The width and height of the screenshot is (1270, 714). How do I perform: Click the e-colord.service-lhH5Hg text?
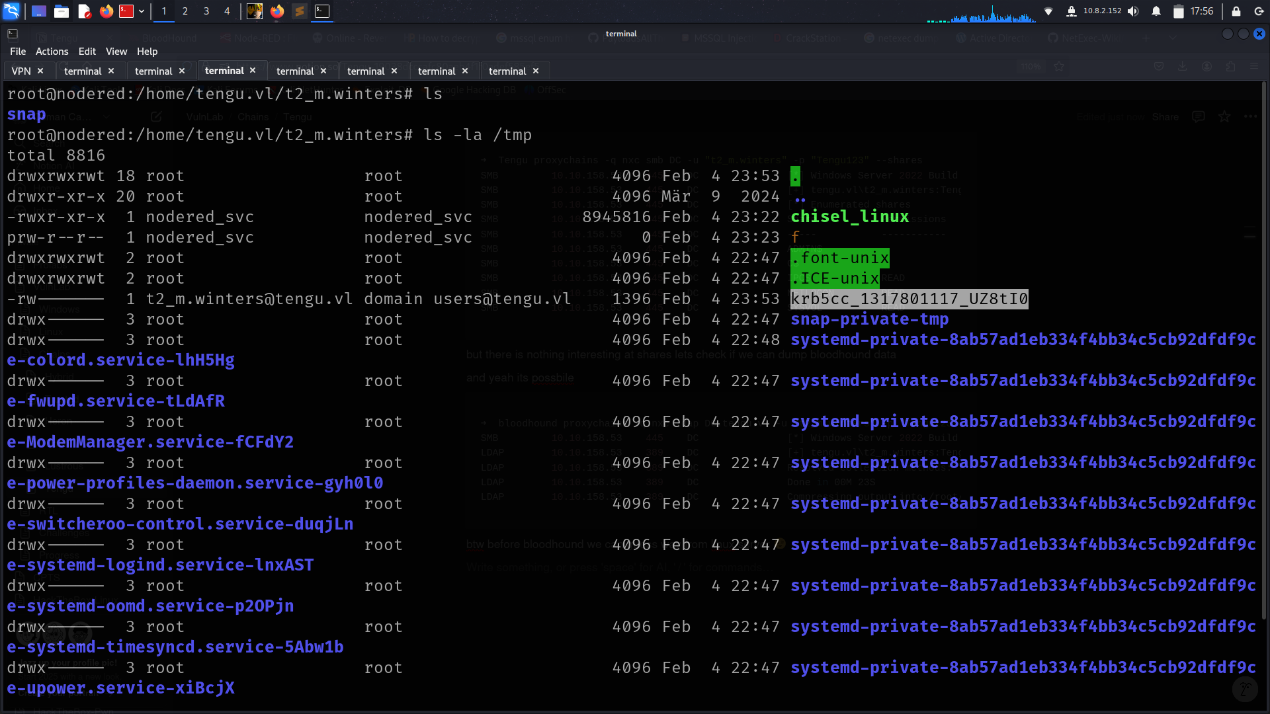pos(121,360)
